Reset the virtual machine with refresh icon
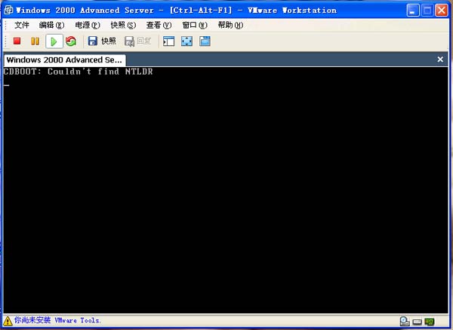This screenshot has width=453, height=330. [x=71, y=41]
